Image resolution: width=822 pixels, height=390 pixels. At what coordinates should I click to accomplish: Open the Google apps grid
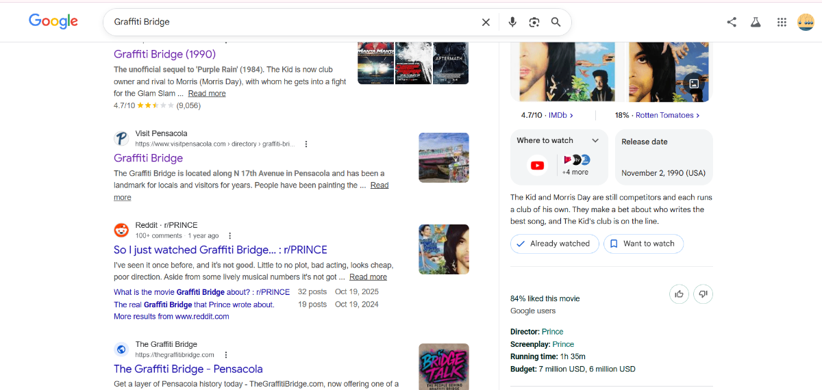pyautogui.click(x=782, y=22)
